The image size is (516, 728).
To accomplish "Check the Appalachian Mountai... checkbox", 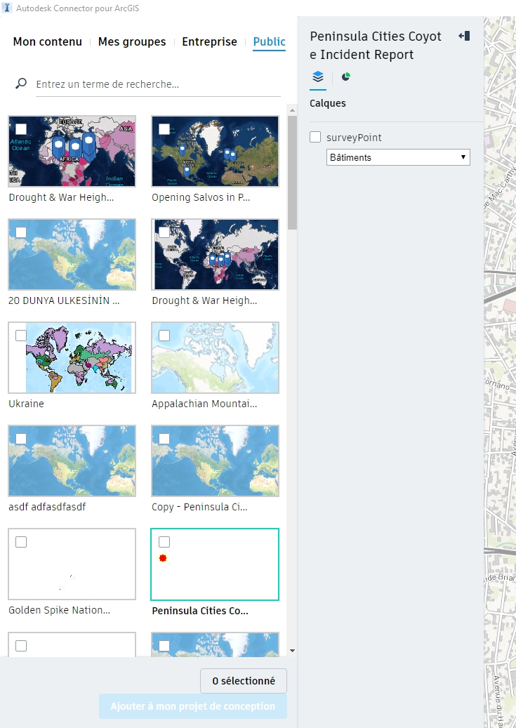I will 164,335.
